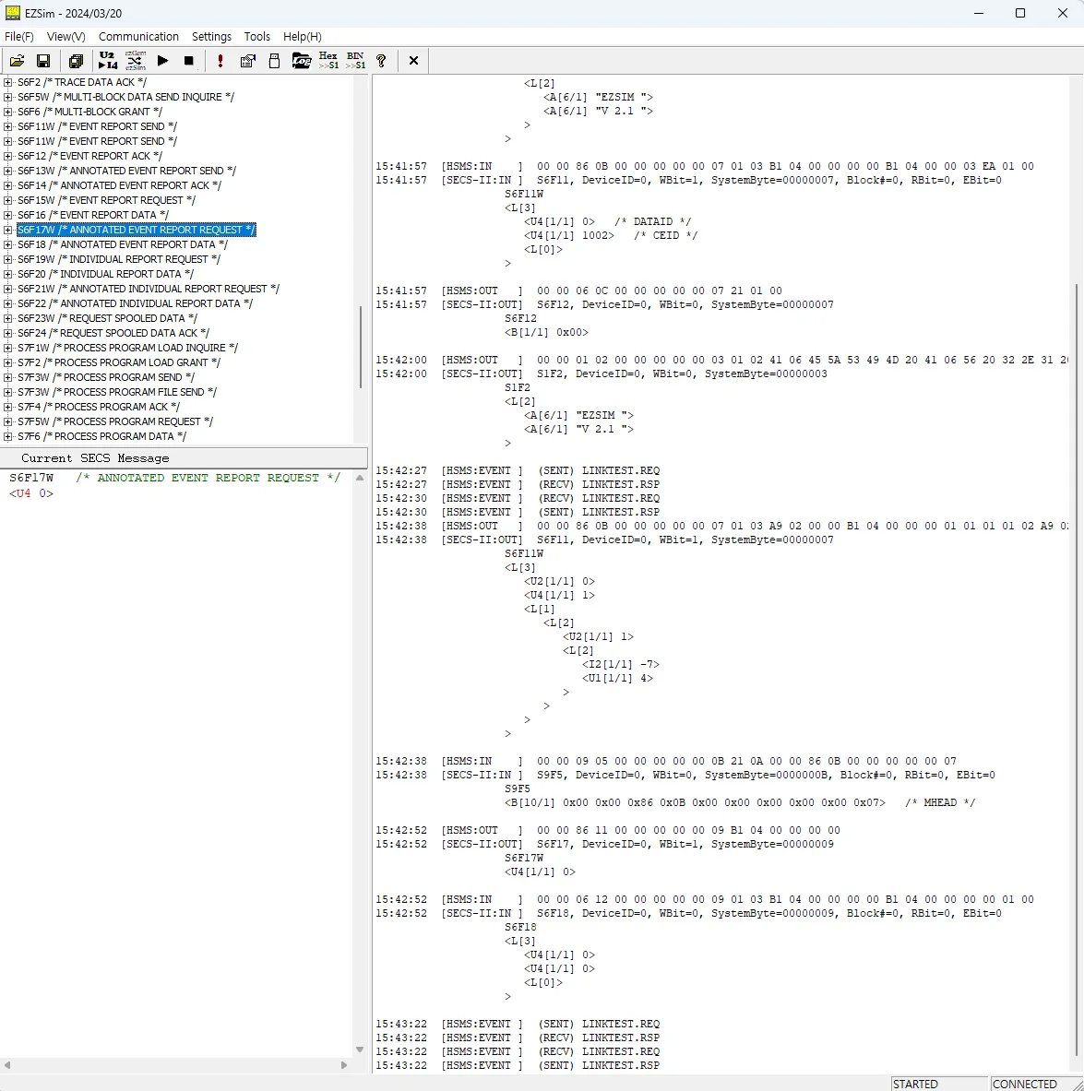Click the Current SECS Message panel header
The width and height of the screenshot is (1084, 1091).
tap(184, 457)
